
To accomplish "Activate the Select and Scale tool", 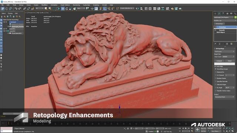I will [x=71, y=9].
